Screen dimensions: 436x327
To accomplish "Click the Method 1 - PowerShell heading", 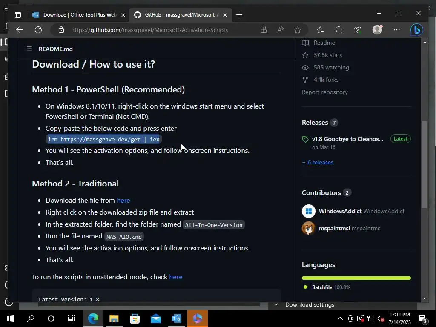I will coord(109,89).
